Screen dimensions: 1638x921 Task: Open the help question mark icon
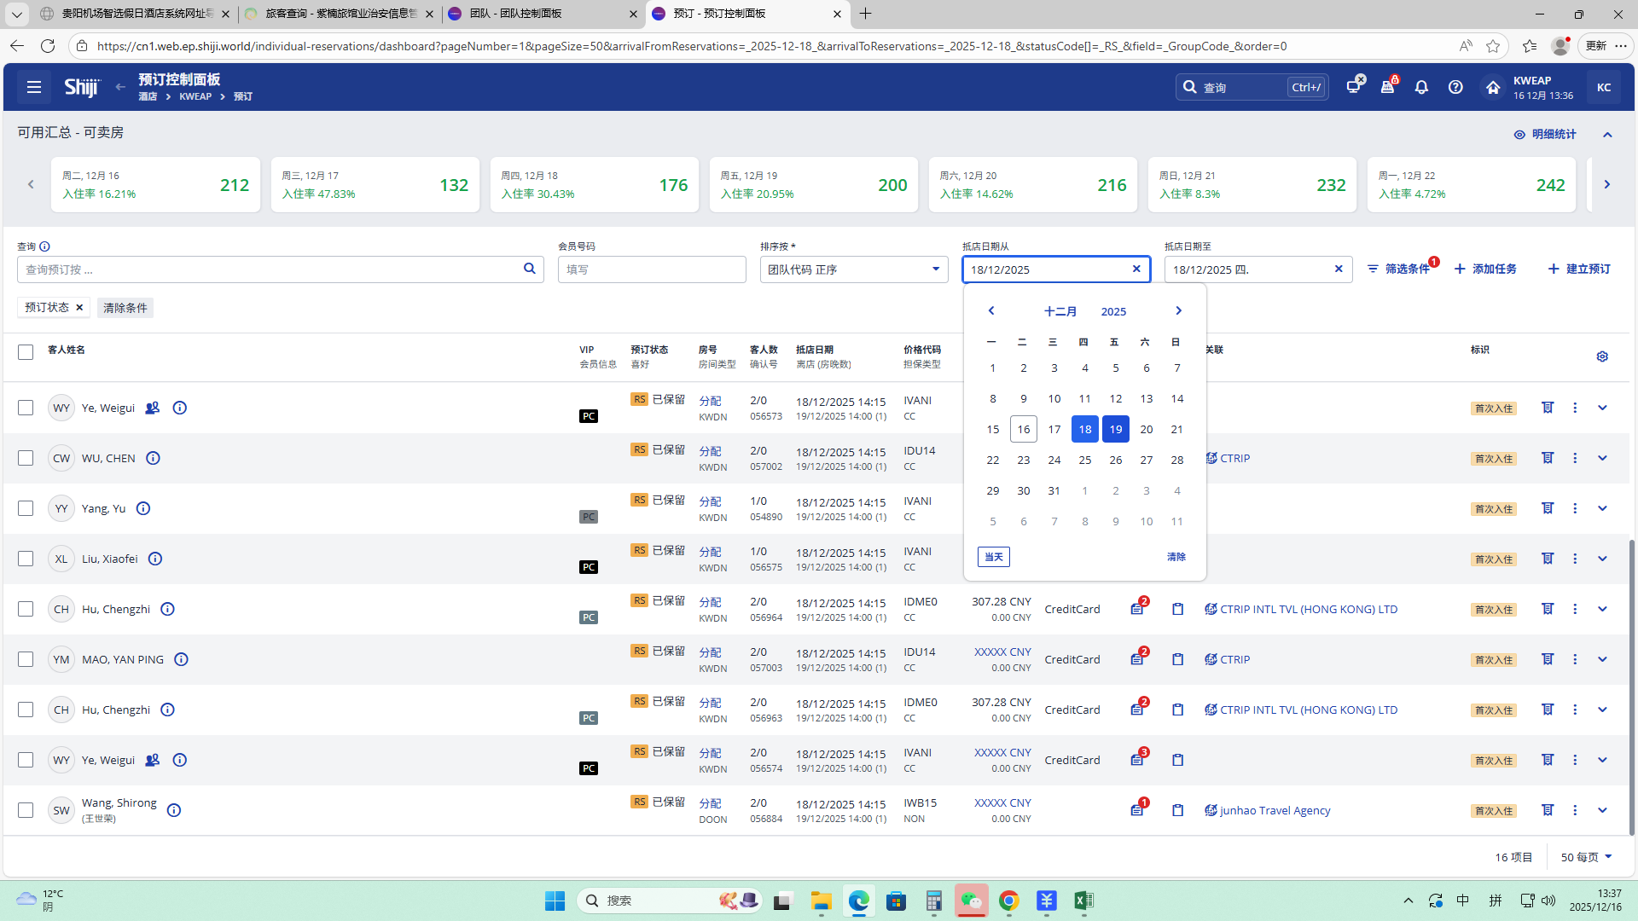1455,87
